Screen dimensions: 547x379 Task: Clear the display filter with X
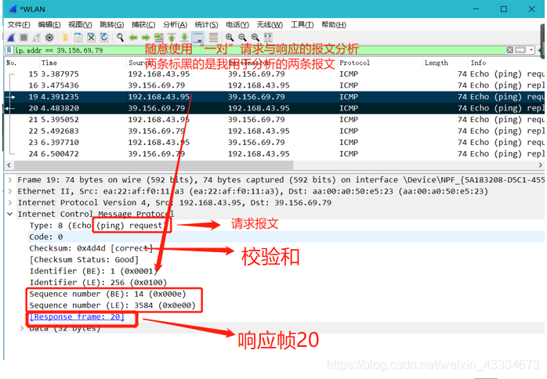pyautogui.click(x=509, y=50)
